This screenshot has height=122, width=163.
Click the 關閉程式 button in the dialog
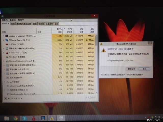tap(131, 69)
